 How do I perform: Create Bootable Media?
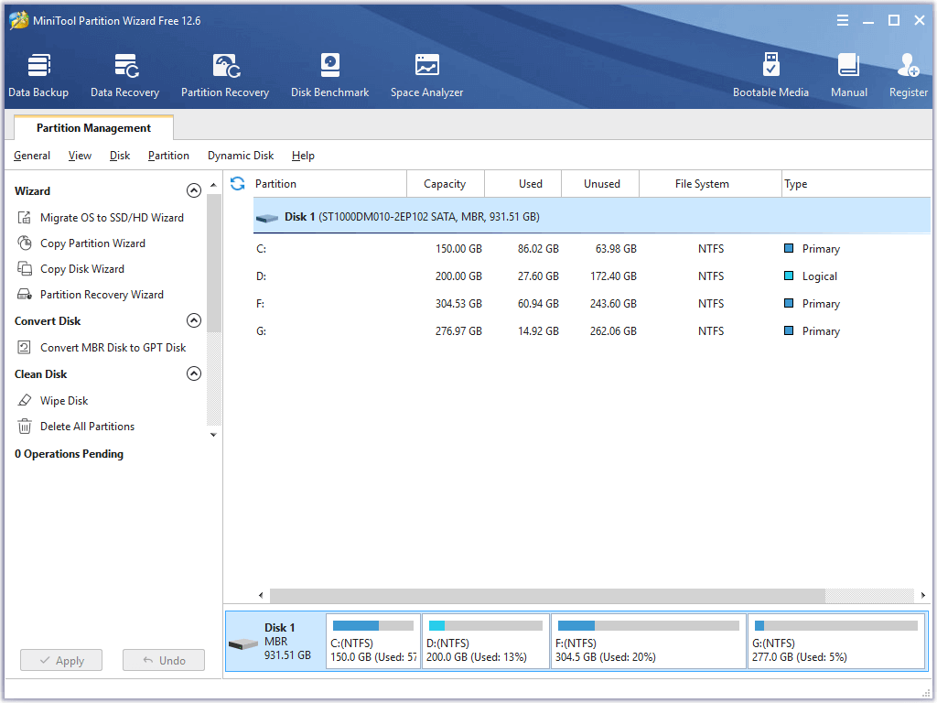click(771, 73)
